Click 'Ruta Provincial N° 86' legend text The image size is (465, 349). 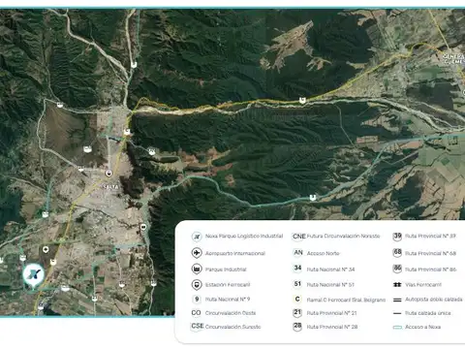[431, 270]
